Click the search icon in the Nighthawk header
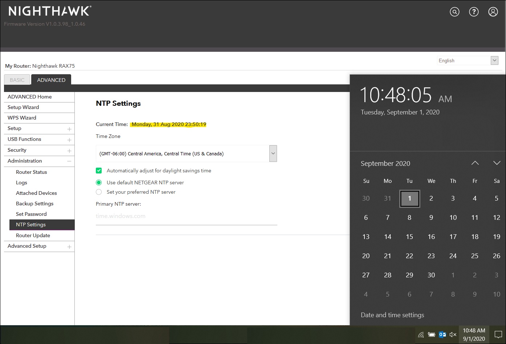 [x=454, y=12]
